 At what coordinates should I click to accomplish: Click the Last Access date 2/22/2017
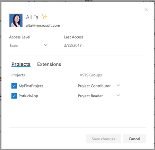[73, 45]
